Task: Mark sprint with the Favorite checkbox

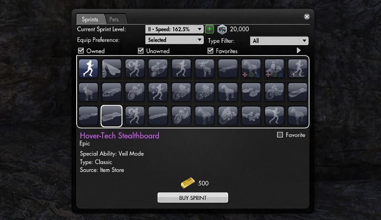Action: point(280,135)
